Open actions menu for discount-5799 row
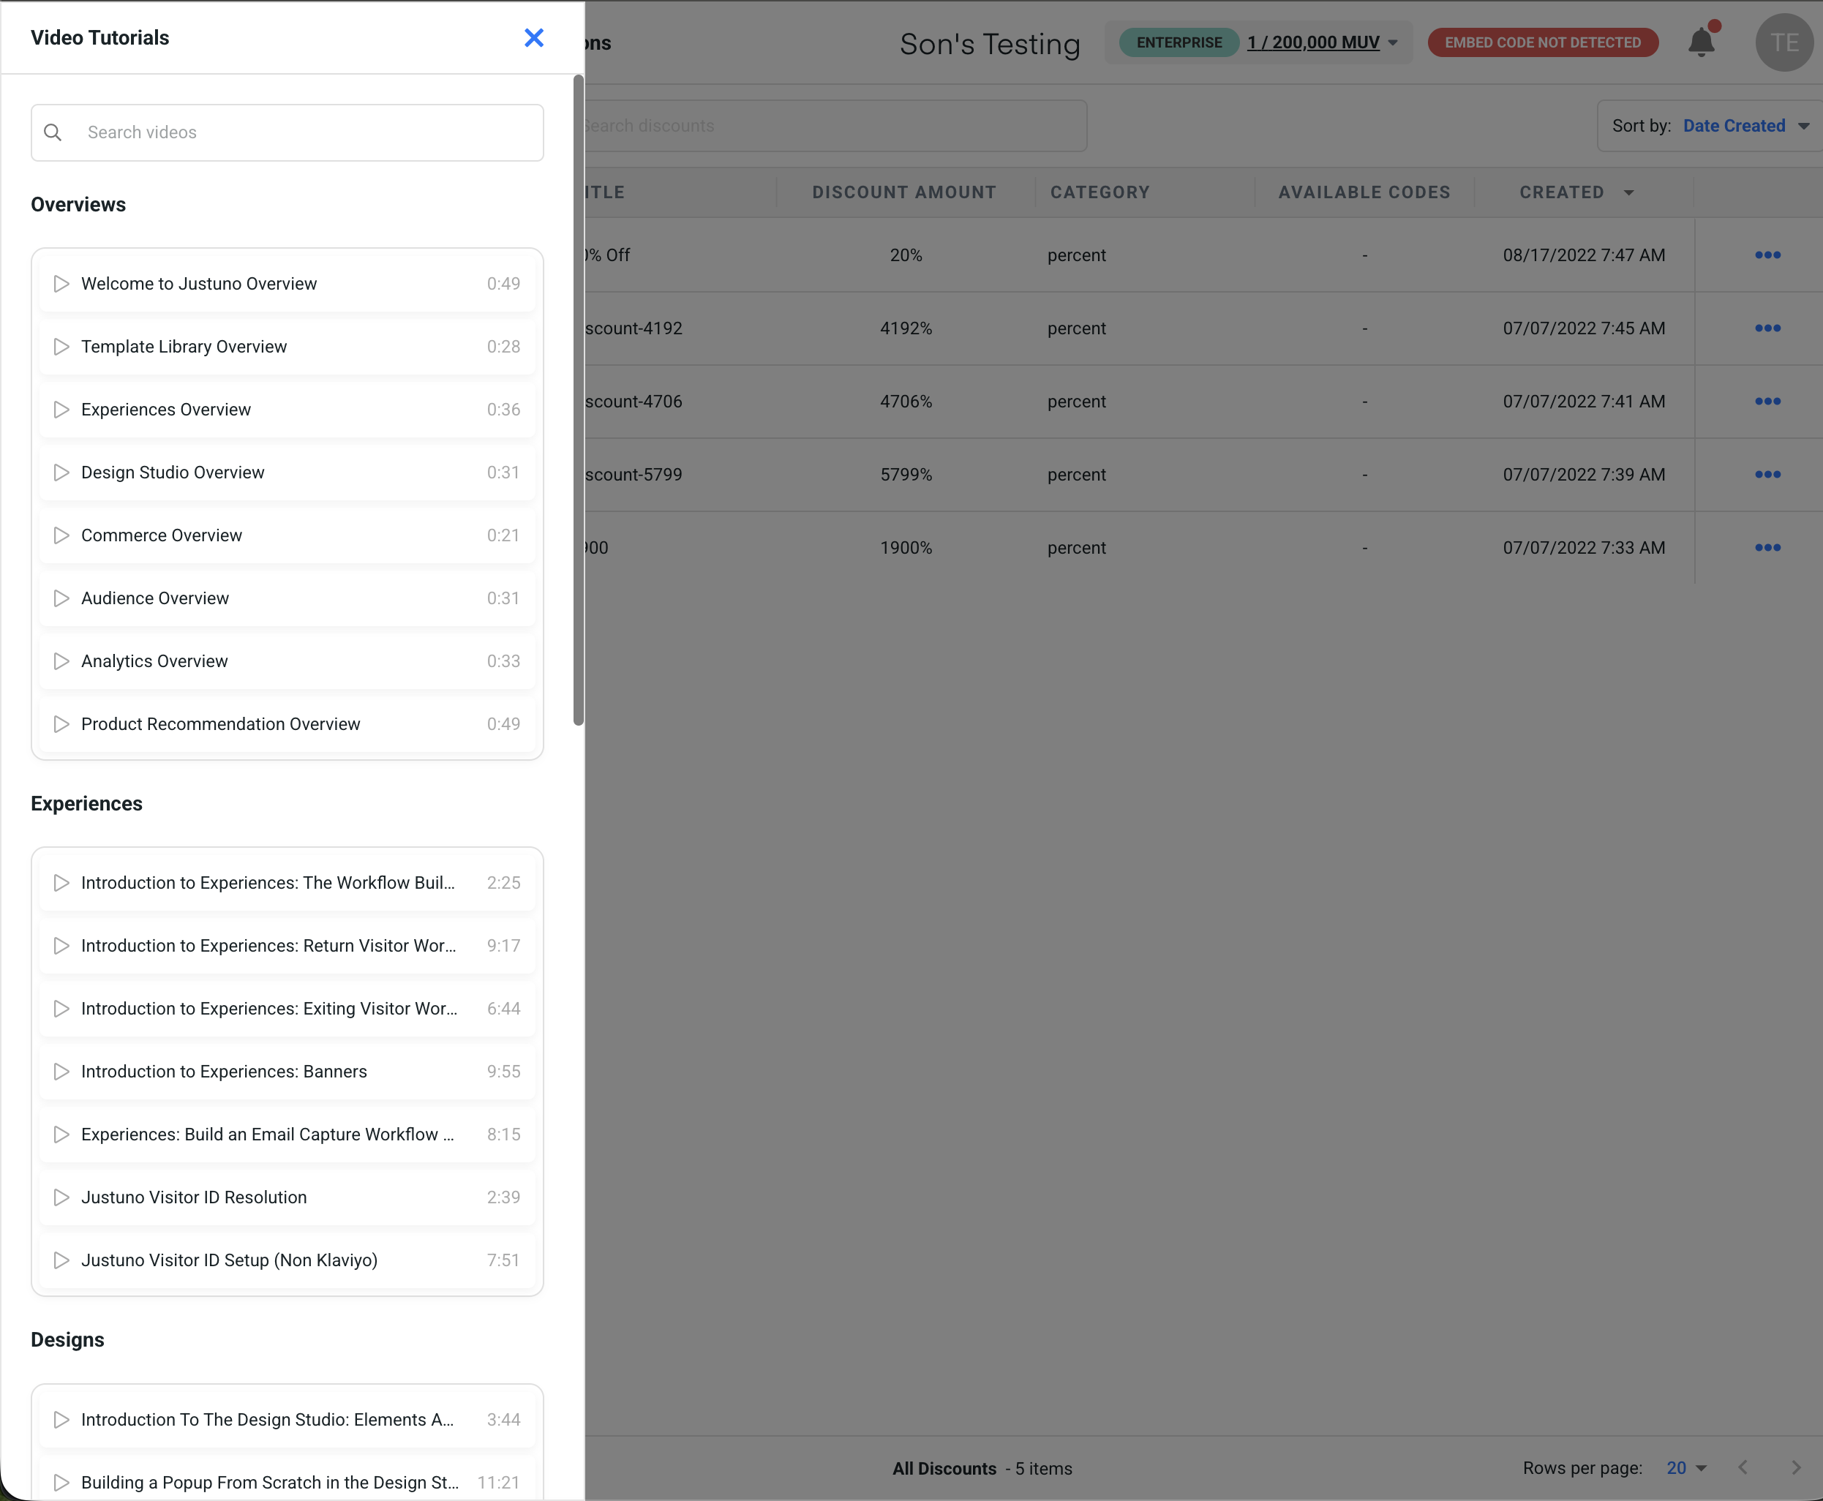This screenshot has width=1823, height=1501. (1767, 475)
